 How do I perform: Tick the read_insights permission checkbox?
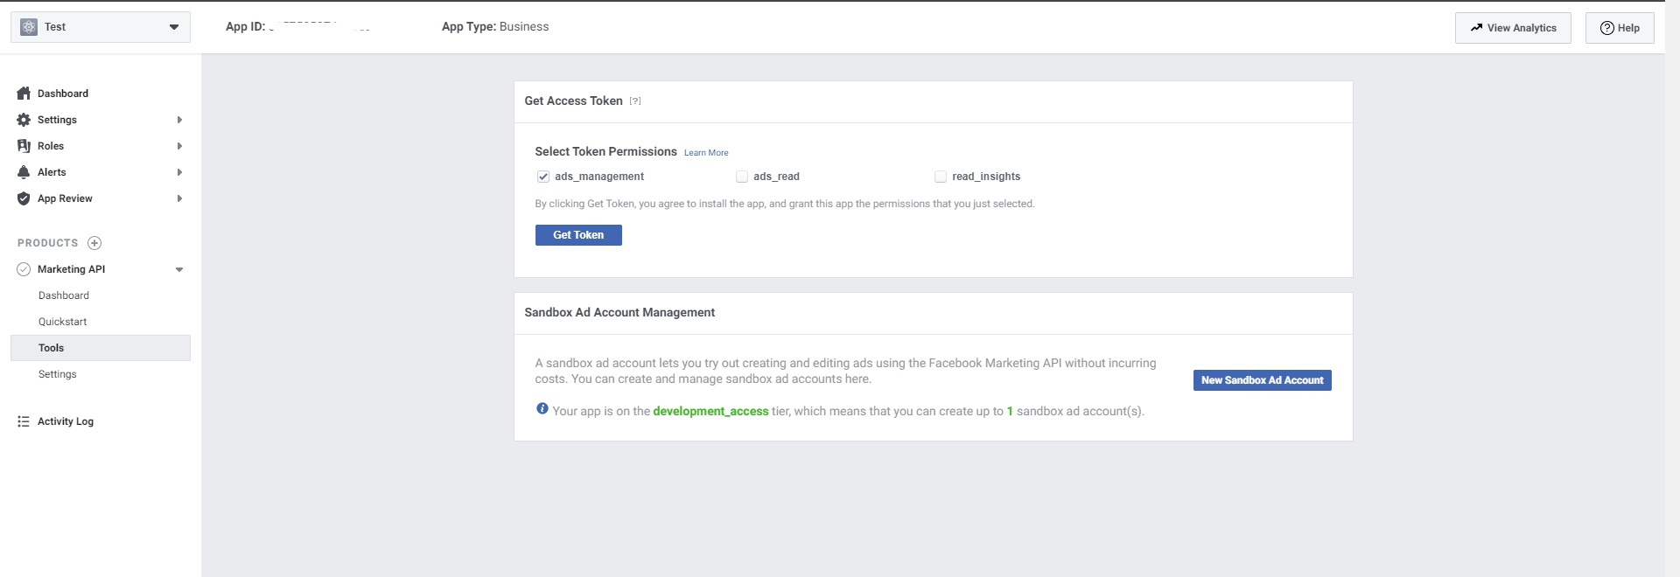(941, 177)
